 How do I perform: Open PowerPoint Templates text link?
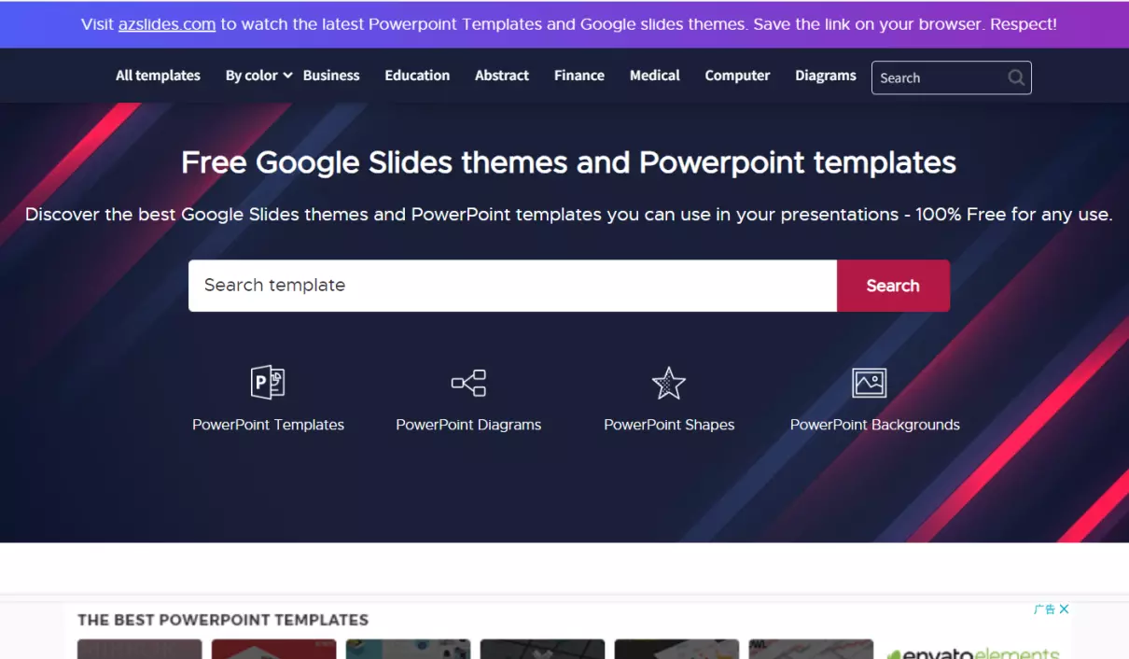click(268, 425)
